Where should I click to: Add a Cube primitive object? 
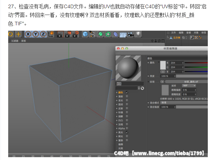(x=85, y=34)
